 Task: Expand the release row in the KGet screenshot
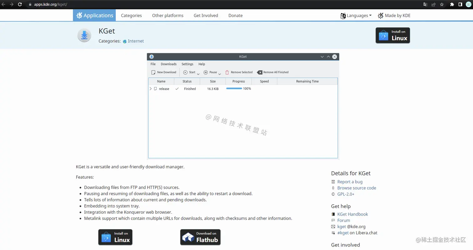click(x=150, y=89)
